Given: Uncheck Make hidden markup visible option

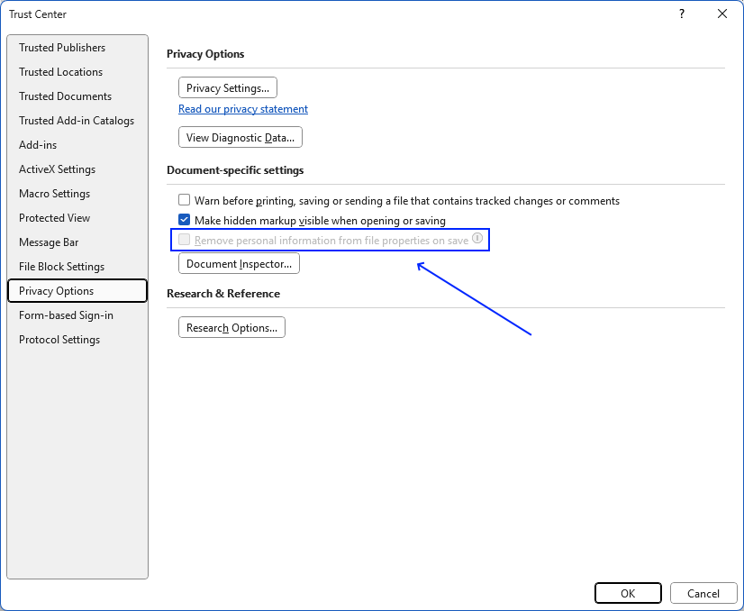Looking at the screenshot, I should (x=184, y=219).
